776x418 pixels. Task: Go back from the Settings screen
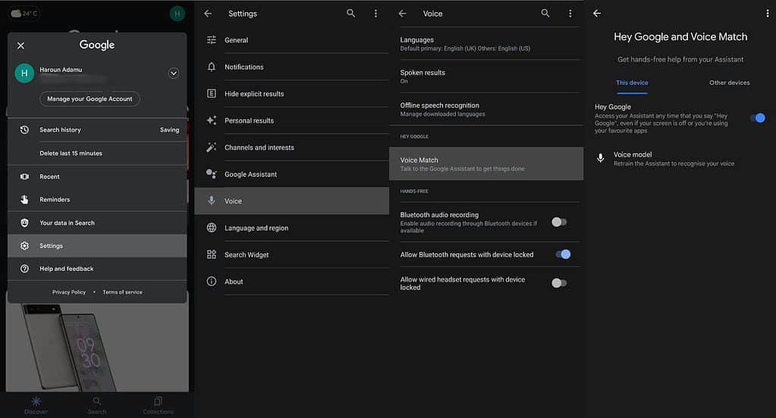click(208, 14)
